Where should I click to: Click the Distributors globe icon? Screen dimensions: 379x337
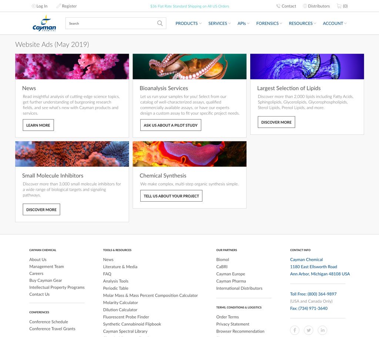(x=305, y=6)
